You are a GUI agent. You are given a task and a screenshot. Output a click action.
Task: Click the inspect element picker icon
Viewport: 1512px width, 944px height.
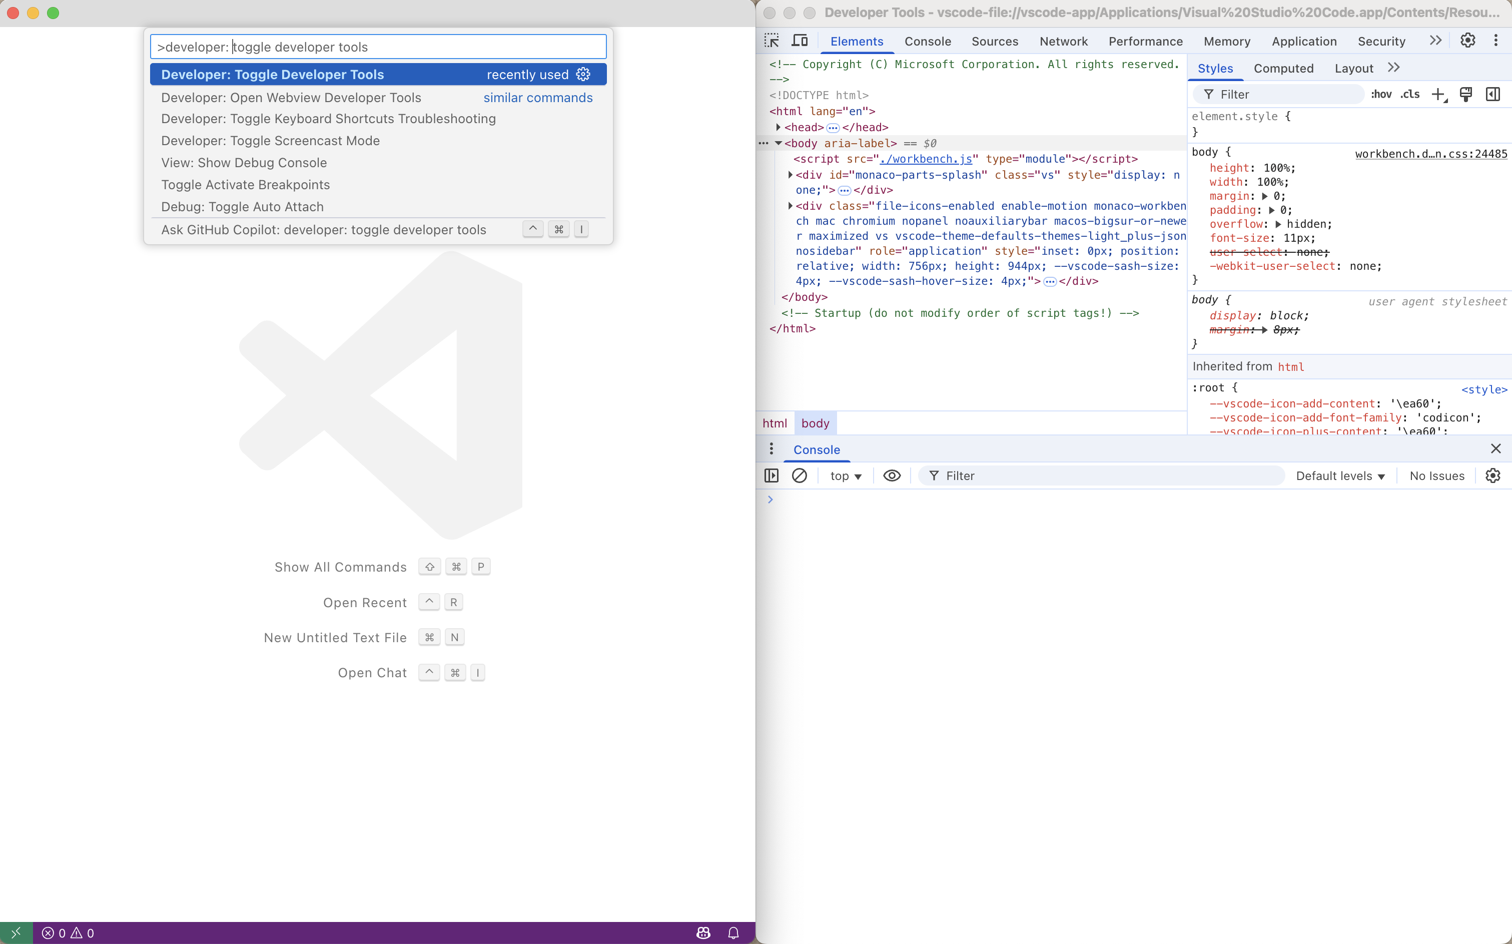click(772, 41)
